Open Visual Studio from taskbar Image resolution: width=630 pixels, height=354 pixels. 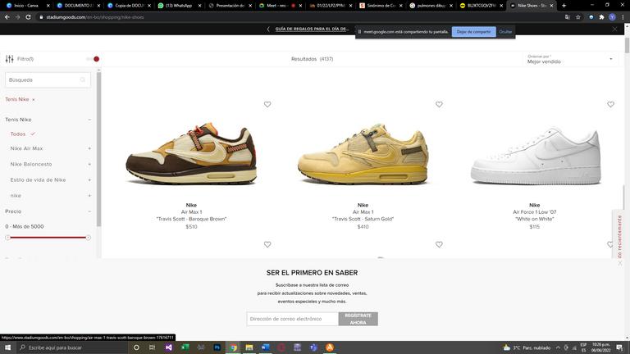click(168, 347)
